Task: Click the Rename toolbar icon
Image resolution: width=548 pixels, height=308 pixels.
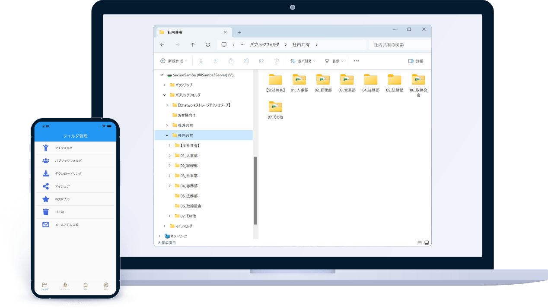Action: point(246,61)
